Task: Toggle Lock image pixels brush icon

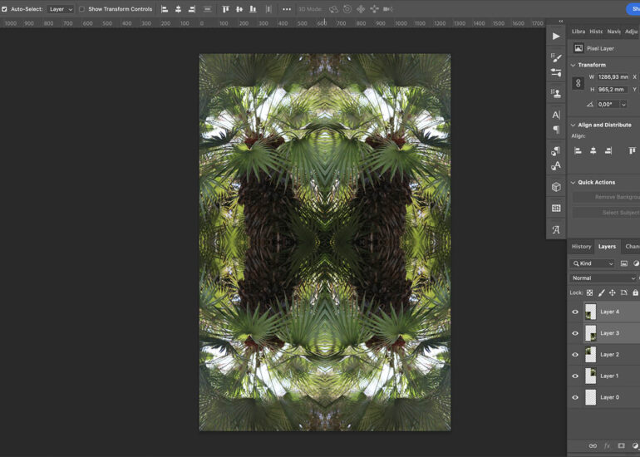Action: 601,292
